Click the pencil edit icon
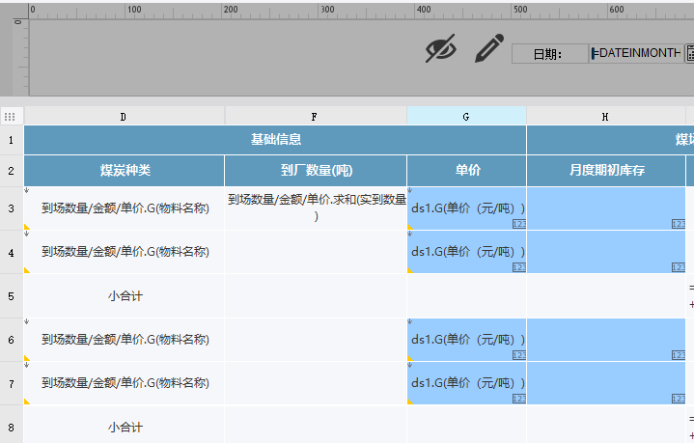 [489, 48]
